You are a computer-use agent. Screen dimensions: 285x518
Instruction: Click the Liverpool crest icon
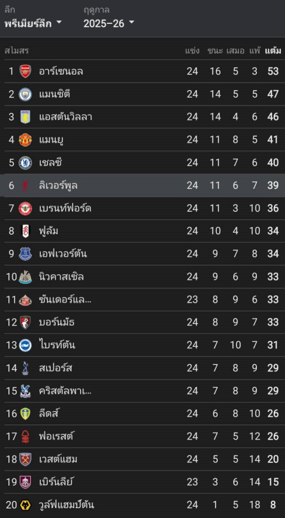click(x=25, y=186)
